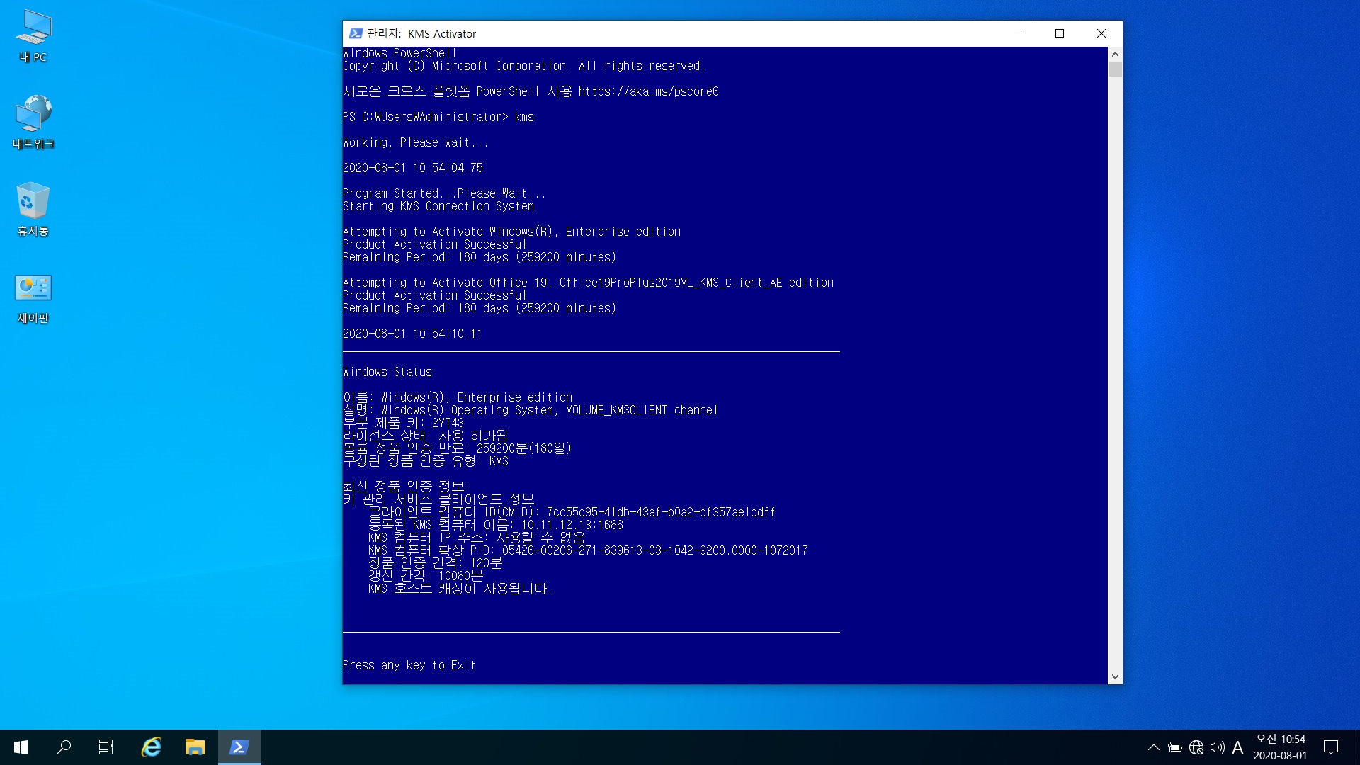Click the battery tray icon
The image size is (1360, 765).
click(x=1174, y=747)
